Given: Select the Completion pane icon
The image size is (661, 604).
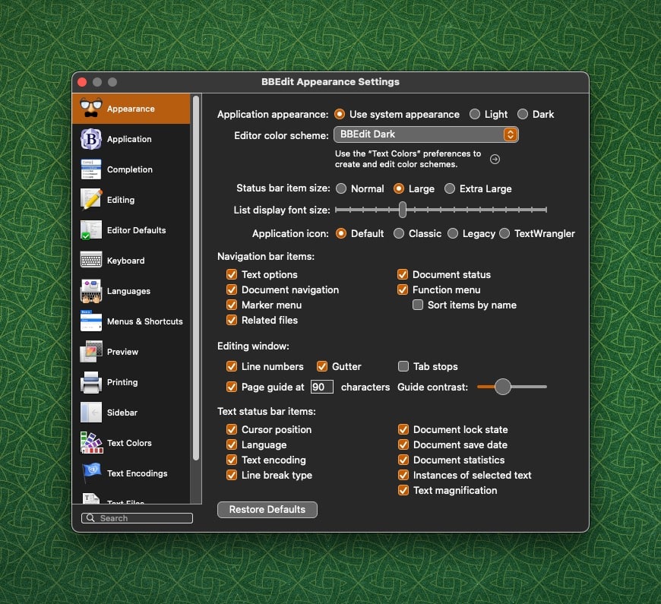Looking at the screenshot, I should pyautogui.click(x=91, y=169).
